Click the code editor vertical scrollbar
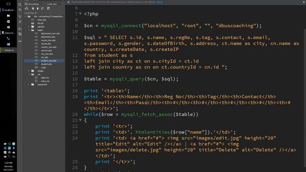The image size is (306, 172). click(x=305, y=97)
